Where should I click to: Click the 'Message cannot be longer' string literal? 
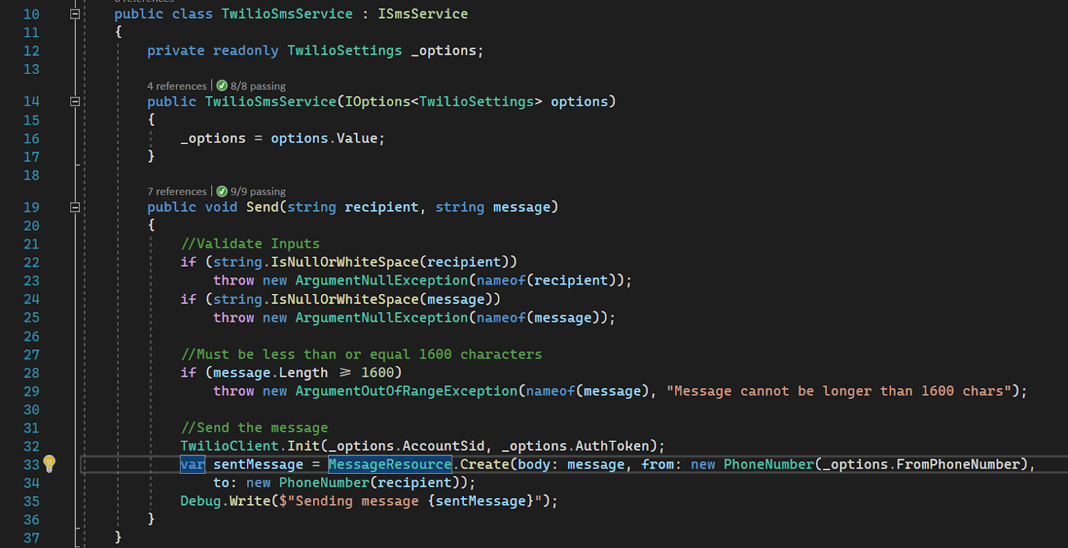pos(839,391)
